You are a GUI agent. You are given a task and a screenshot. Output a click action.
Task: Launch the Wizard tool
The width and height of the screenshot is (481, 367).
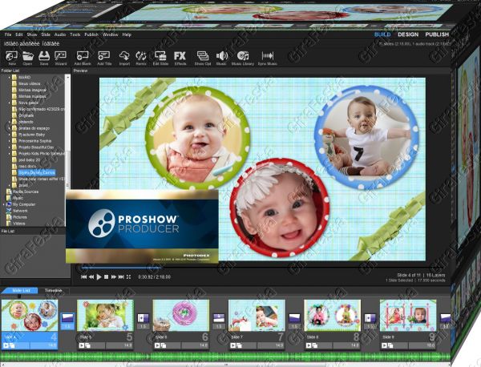pyautogui.click(x=60, y=58)
